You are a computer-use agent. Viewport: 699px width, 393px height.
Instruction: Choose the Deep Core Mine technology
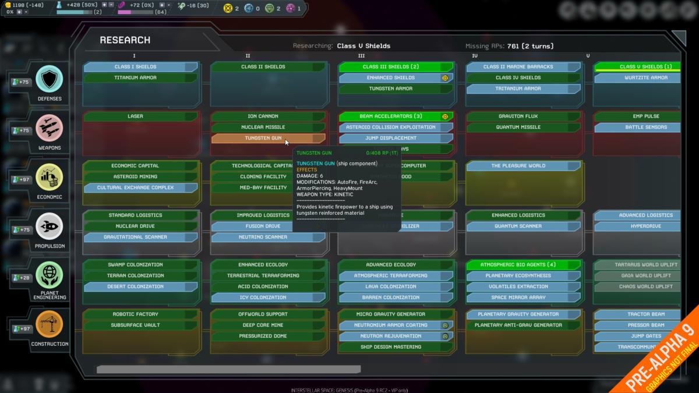pos(268,325)
